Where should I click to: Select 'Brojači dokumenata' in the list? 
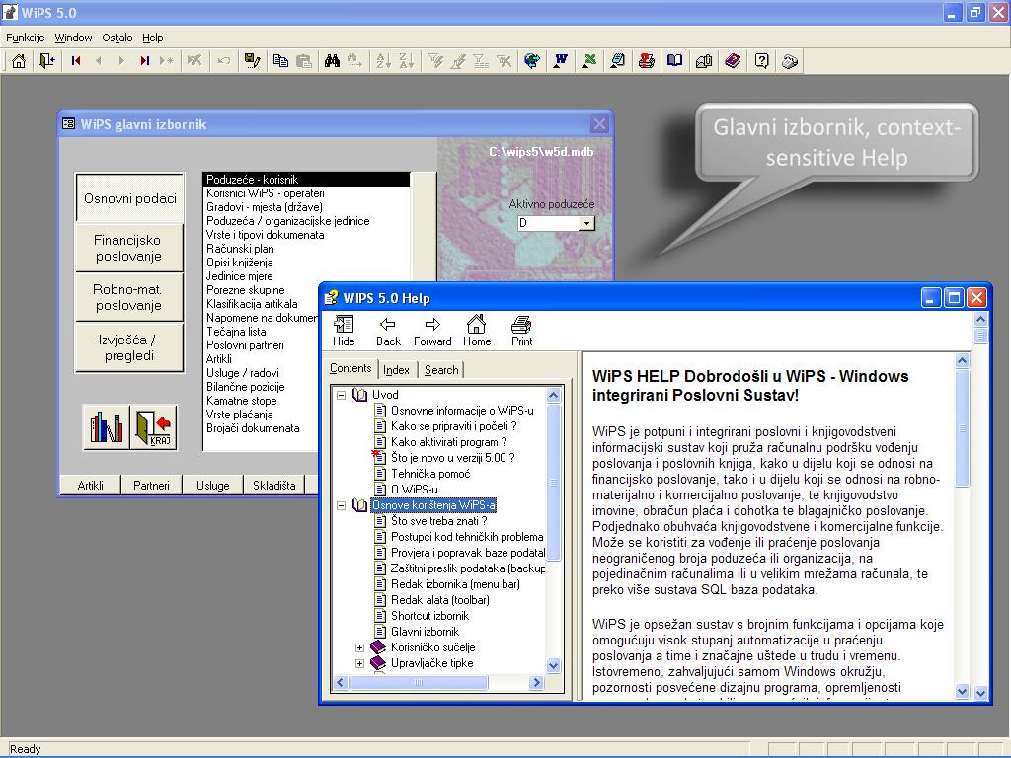pyautogui.click(x=261, y=428)
